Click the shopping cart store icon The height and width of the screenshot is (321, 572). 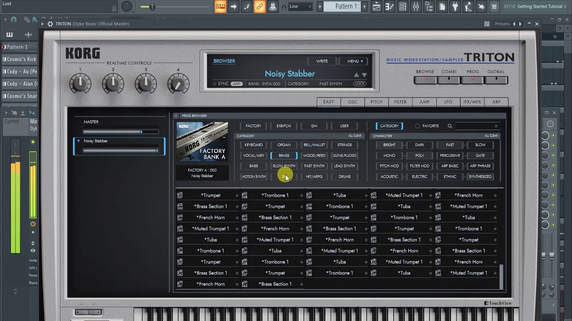(x=494, y=6)
